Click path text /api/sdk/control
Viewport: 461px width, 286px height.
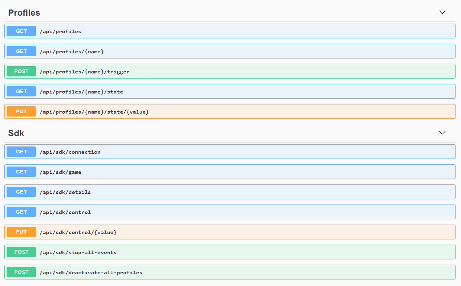click(x=65, y=212)
